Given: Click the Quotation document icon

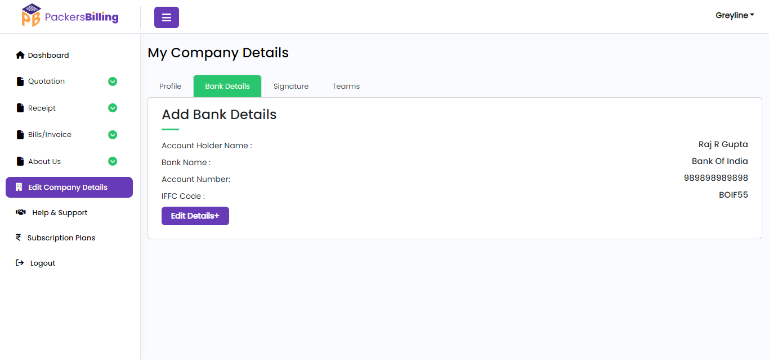Looking at the screenshot, I should [21, 81].
